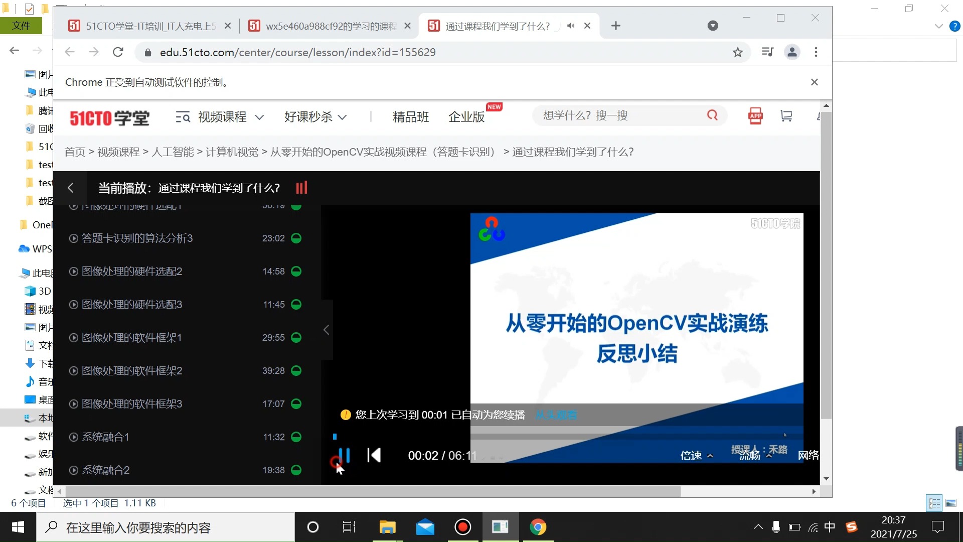Switch to the 51CTO学堂-IT培训 tab

150,26
